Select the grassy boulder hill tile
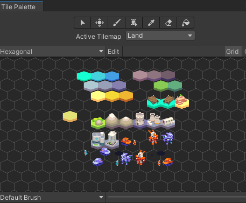The height and width of the screenshot is (203, 246). [98, 123]
